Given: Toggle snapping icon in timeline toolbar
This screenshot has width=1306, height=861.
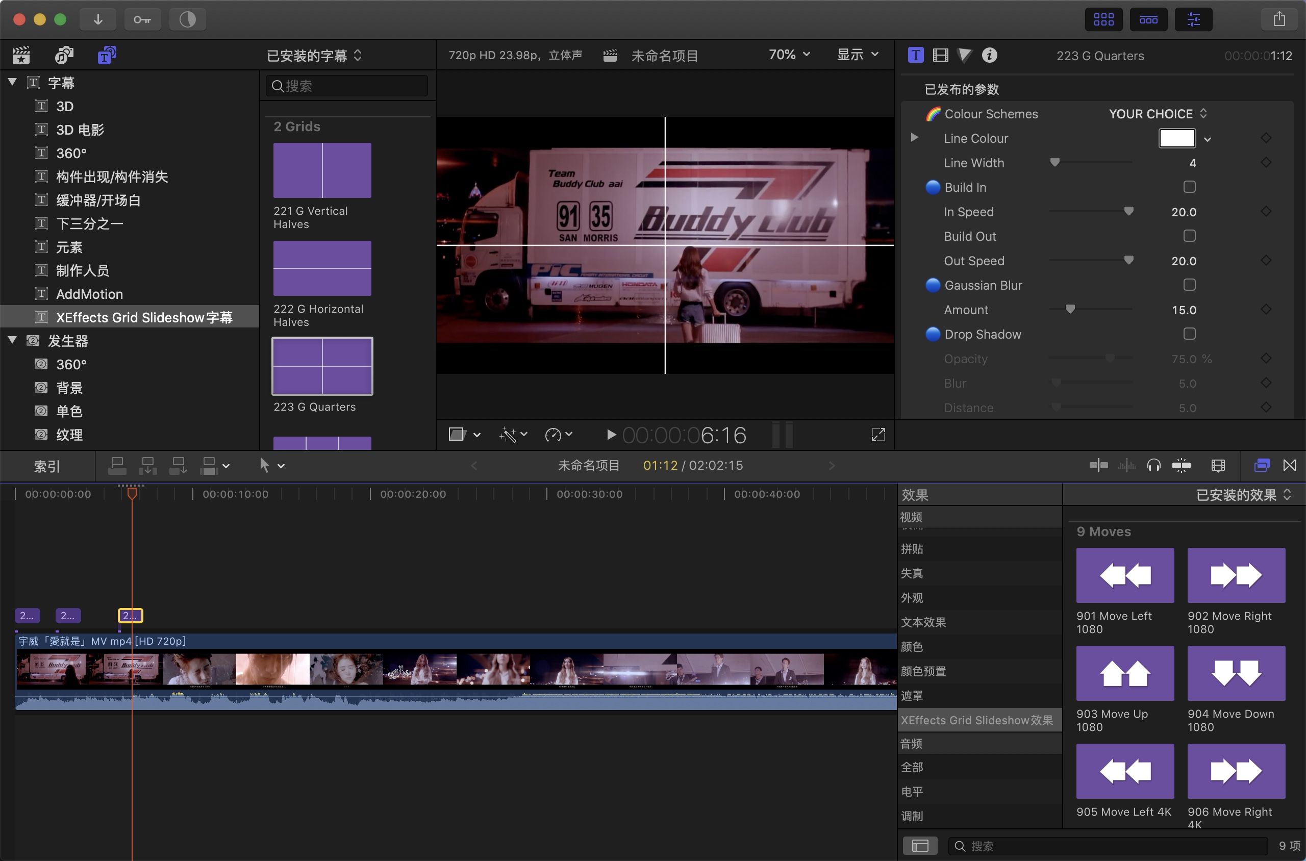Looking at the screenshot, I should [x=1182, y=466].
